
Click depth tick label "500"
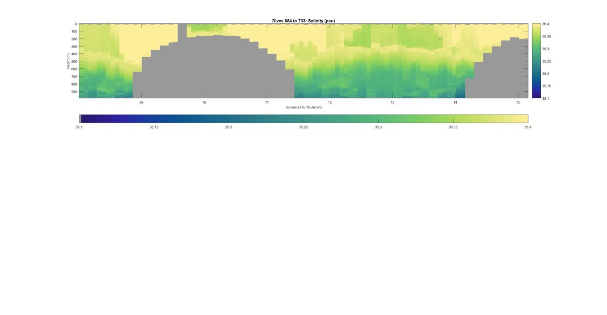pyautogui.click(x=74, y=61)
